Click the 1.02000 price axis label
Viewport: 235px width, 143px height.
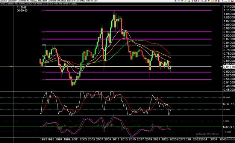pos(229,21)
